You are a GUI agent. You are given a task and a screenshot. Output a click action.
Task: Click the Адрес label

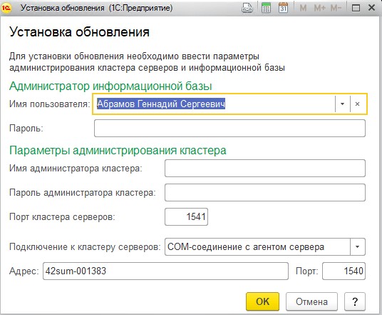[x=24, y=271]
